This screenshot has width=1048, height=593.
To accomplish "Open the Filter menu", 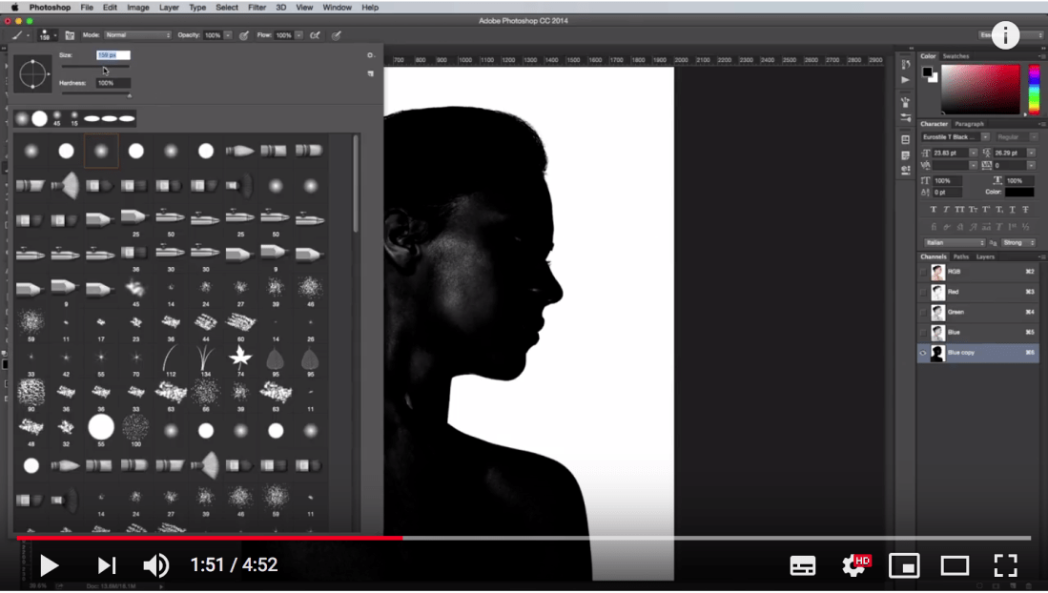I will tap(257, 8).
